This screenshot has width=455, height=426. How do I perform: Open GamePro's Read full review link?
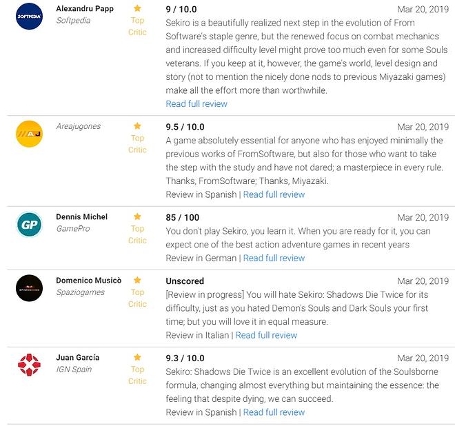pos(274,258)
